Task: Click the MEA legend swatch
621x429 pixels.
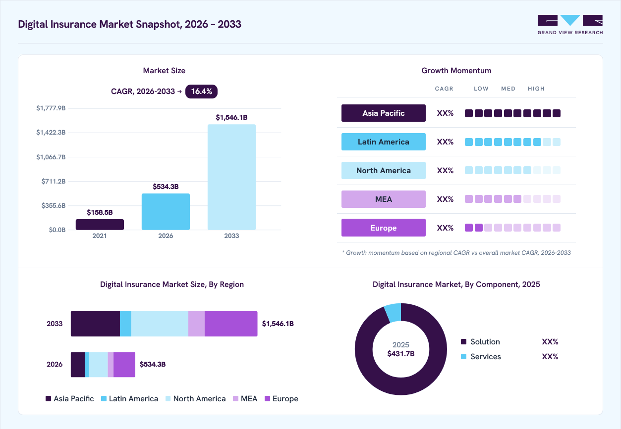Action: coord(235,398)
